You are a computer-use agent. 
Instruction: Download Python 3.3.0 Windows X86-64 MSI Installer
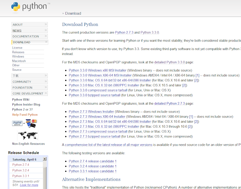(x=100, y=75)
